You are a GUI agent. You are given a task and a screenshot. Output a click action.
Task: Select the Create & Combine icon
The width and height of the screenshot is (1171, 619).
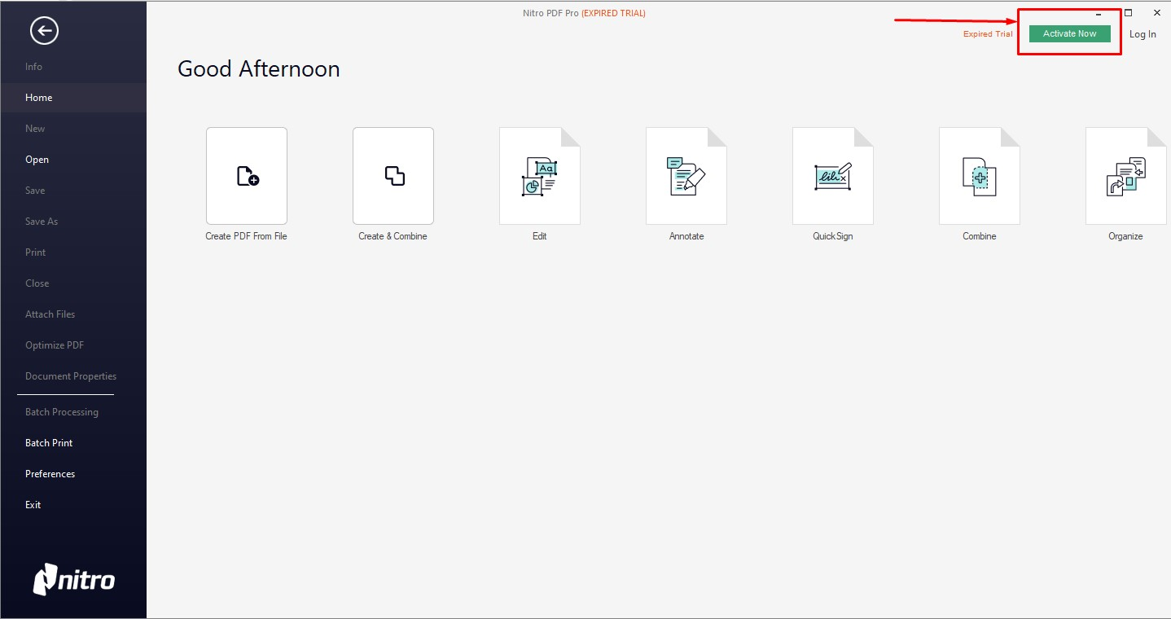pyautogui.click(x=393, y=176)
